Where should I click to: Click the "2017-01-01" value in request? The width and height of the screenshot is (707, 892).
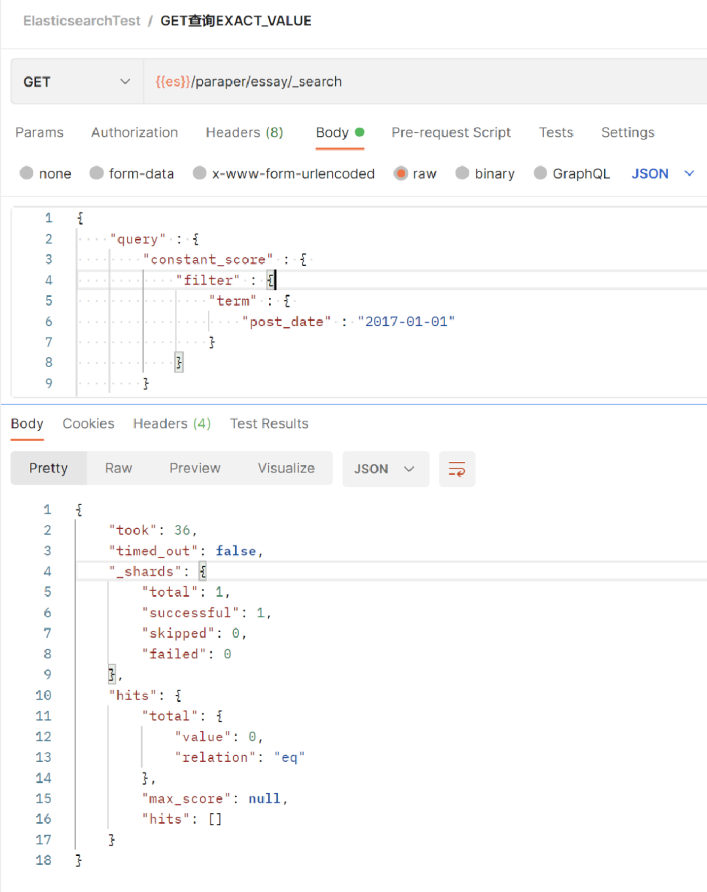point(406,321)
